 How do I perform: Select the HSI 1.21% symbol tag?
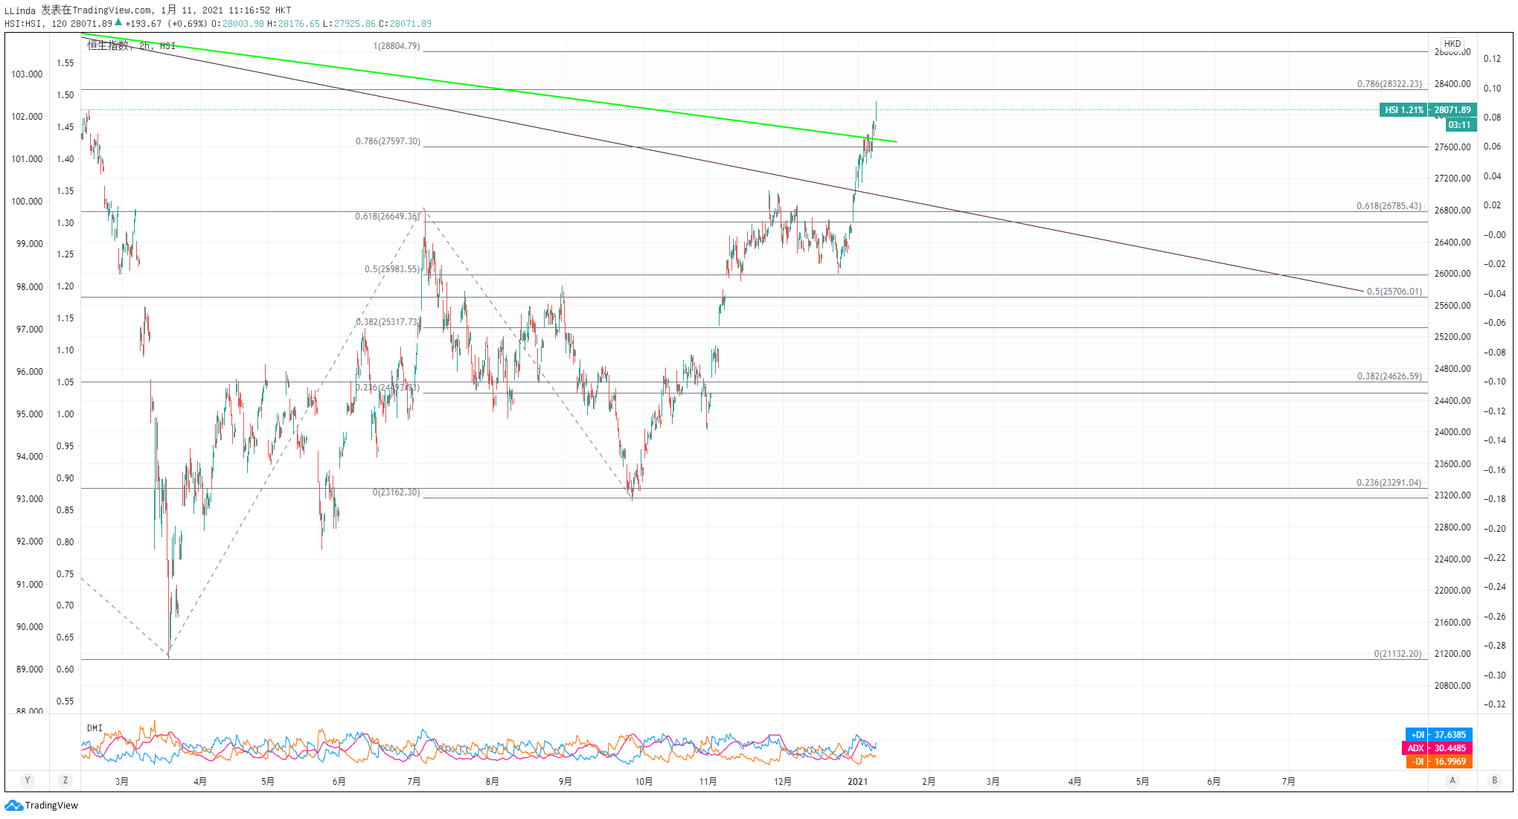pyautogui.click(x=1403, y=110)
